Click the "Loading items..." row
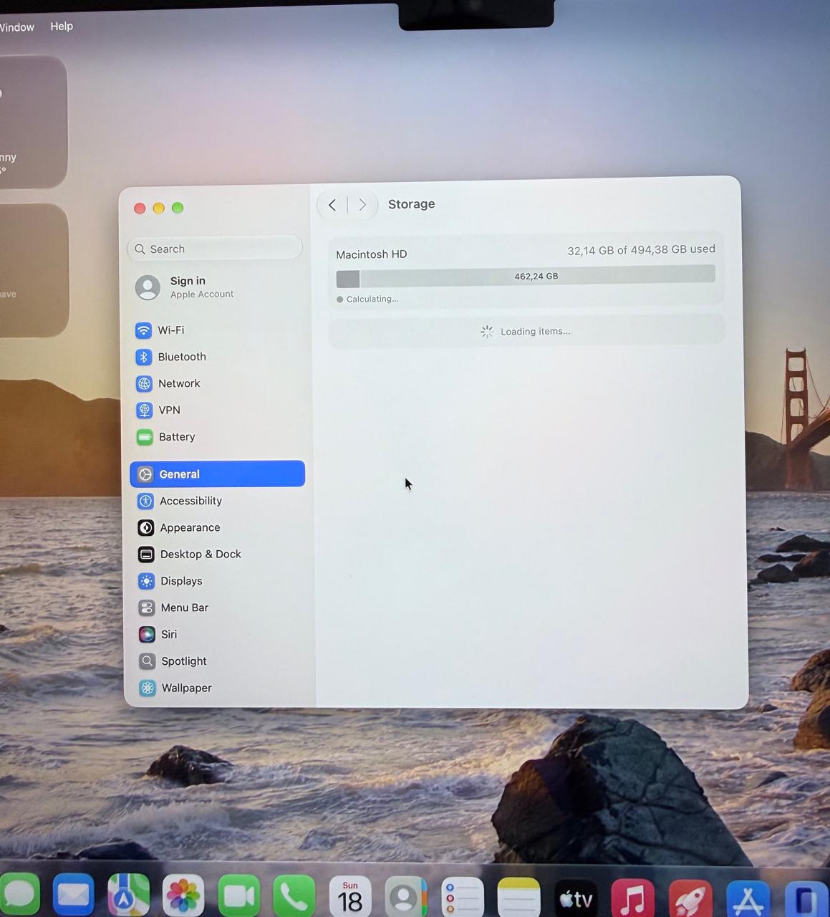The image size is (830, 917). (x=526, y=331)
